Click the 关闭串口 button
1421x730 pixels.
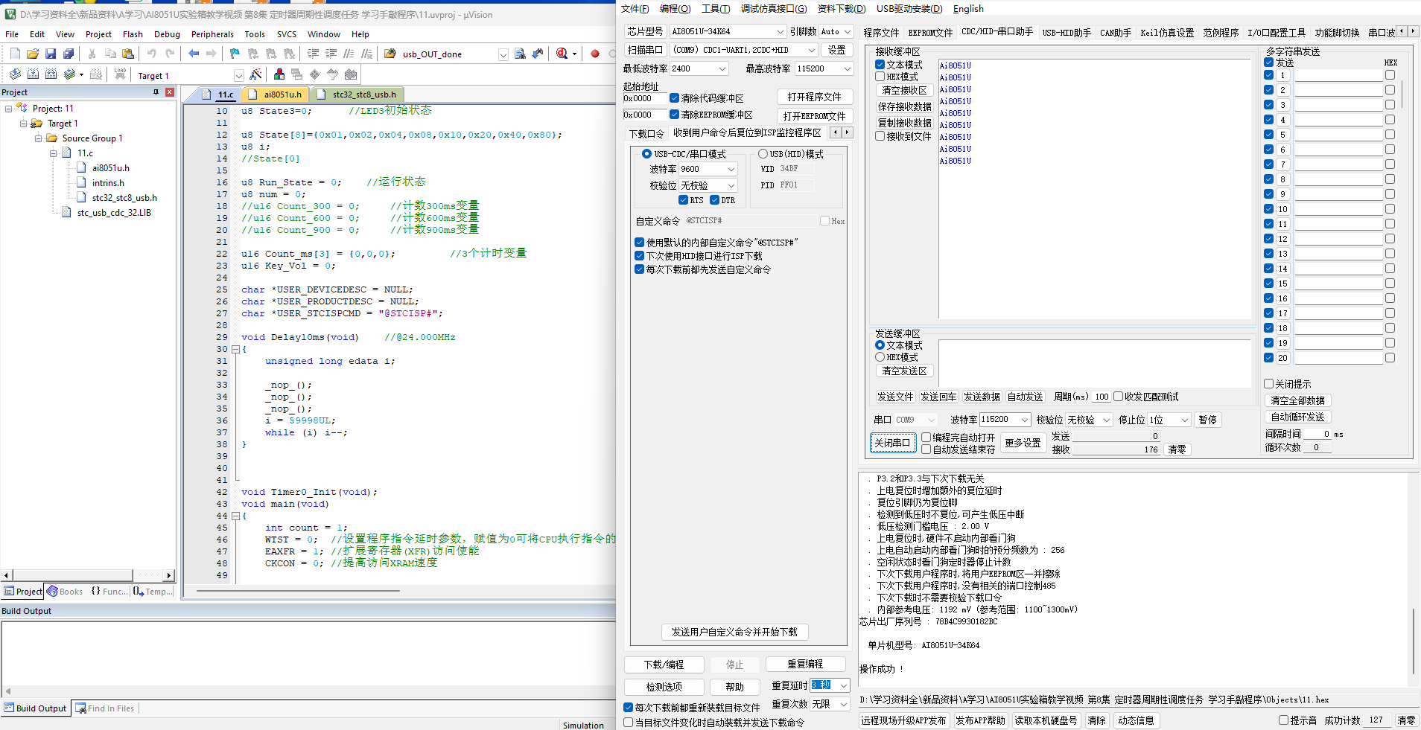[892, 443]
